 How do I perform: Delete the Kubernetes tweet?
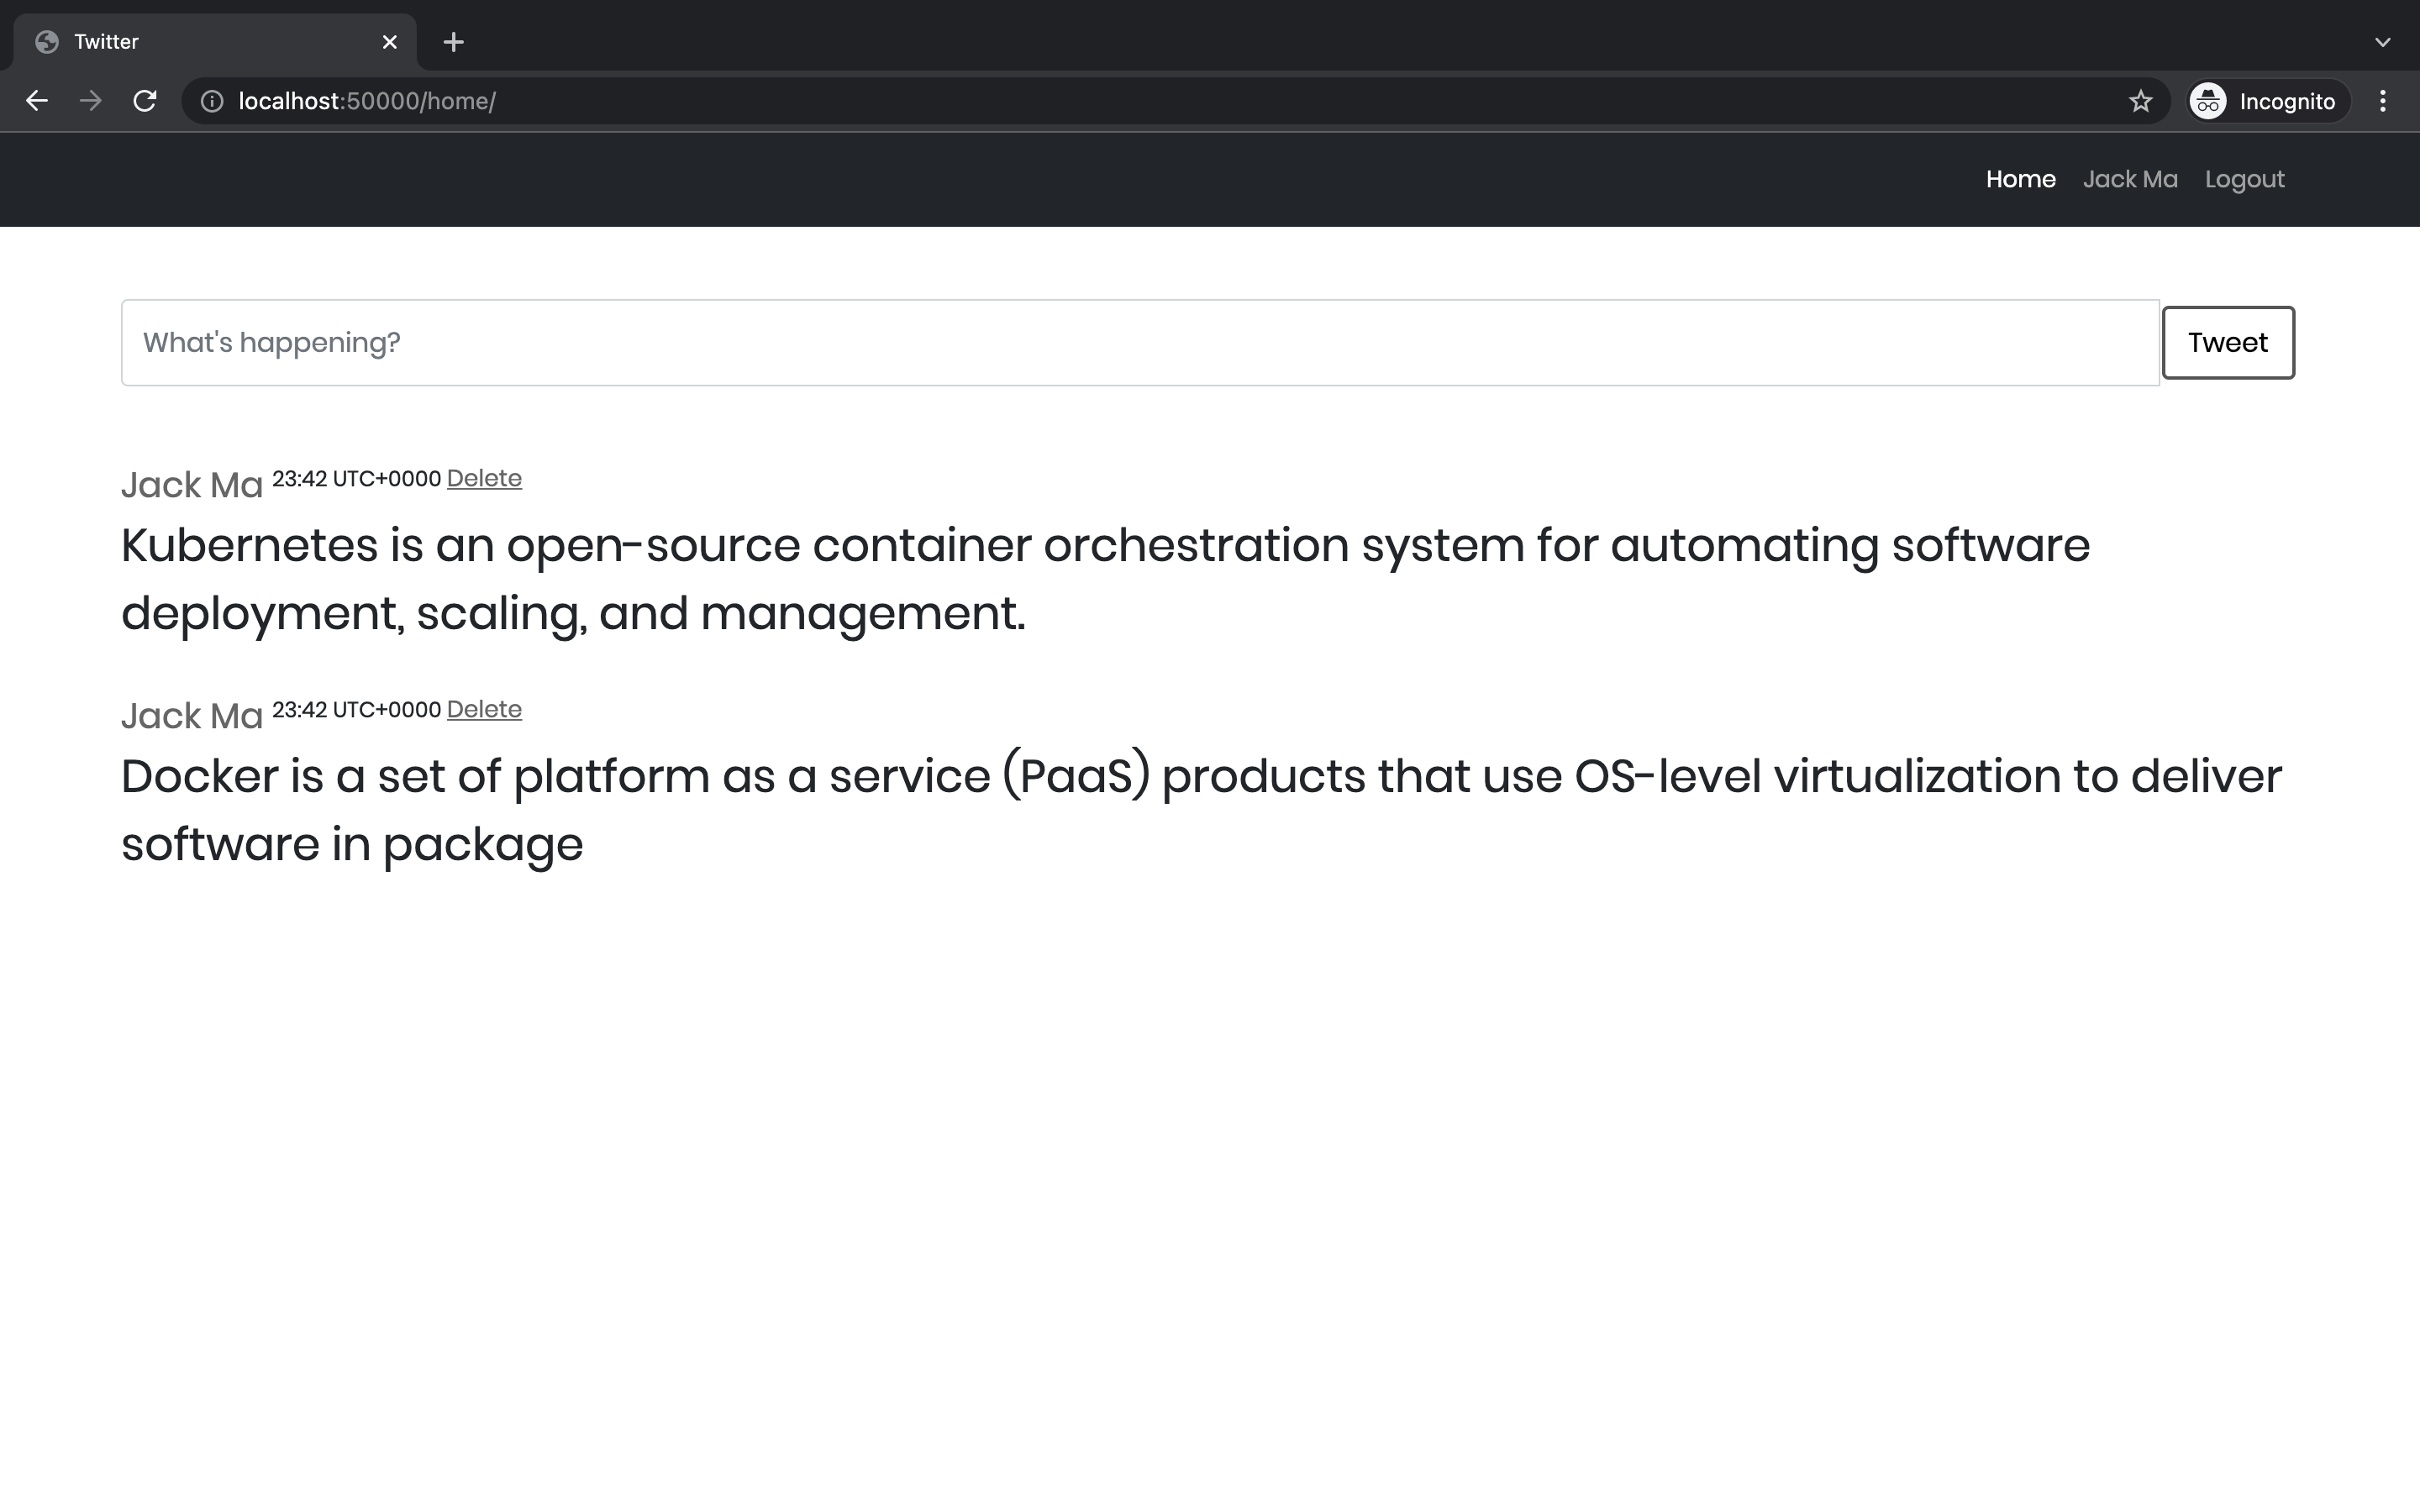[484, 478]
